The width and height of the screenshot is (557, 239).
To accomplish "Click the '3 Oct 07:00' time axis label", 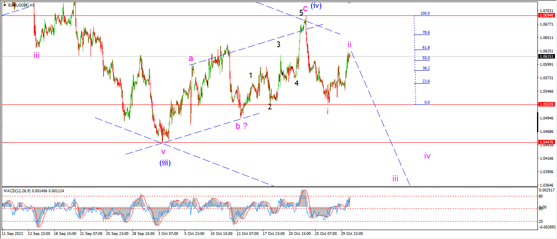I will (x=168, y=234).
